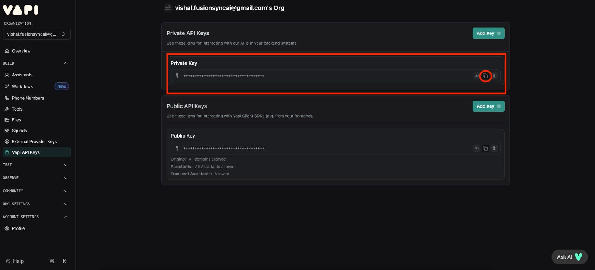Add Key under Private API Keys
Viewport: 595px width, 270px height.
(488, 33)
